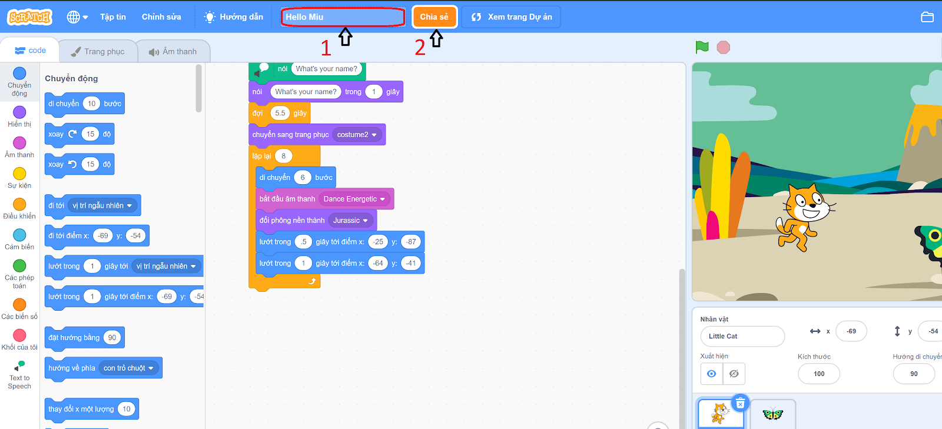
Task: Switch to the Trang phục tab
Action: [98, 52]
